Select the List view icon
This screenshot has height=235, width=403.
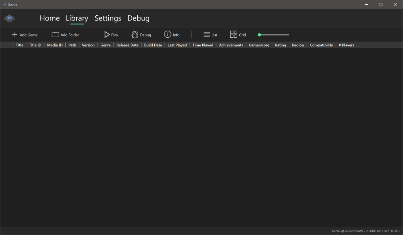point(207,35)
